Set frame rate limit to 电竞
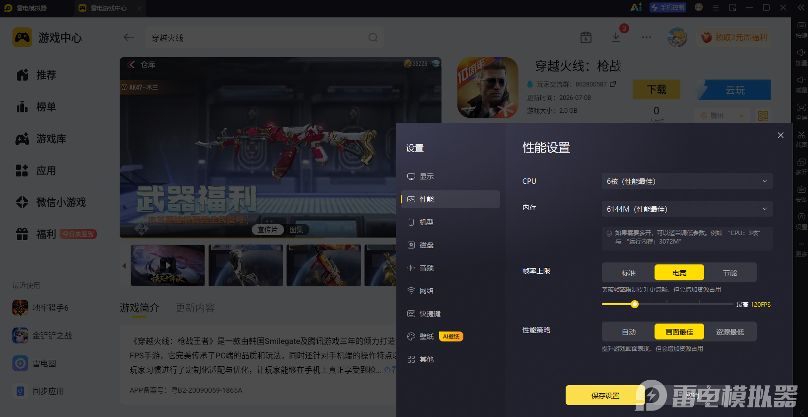808x417 pixels. [x=679, y=272]
